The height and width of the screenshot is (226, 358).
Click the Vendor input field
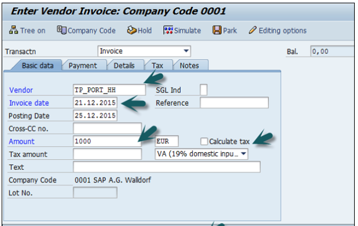pyautogui.click(x=109, y=90)
